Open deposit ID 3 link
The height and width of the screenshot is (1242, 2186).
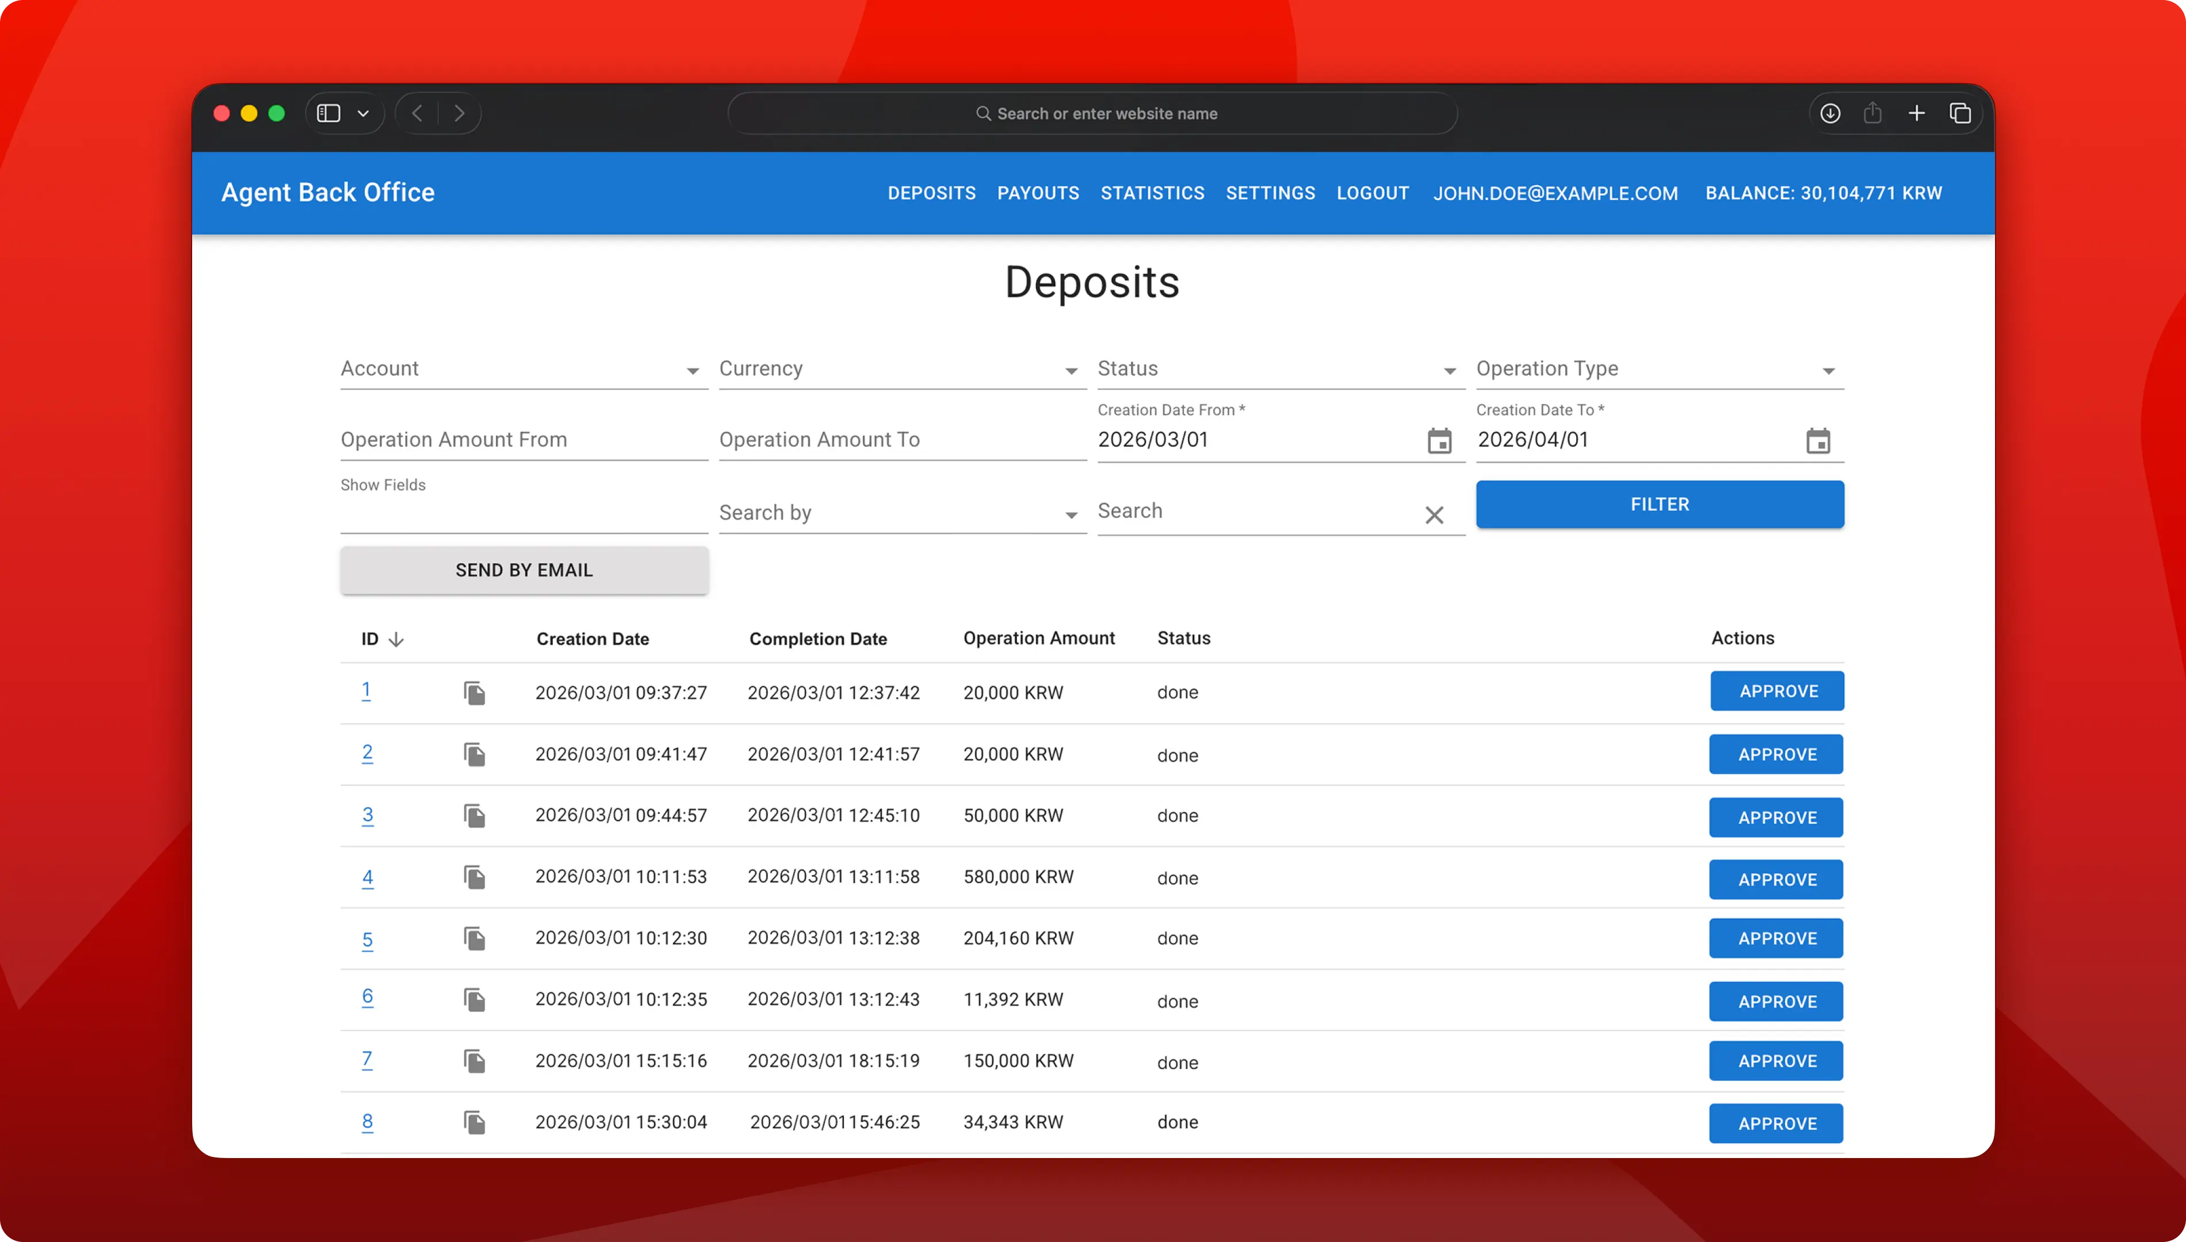tap(367, 815)
